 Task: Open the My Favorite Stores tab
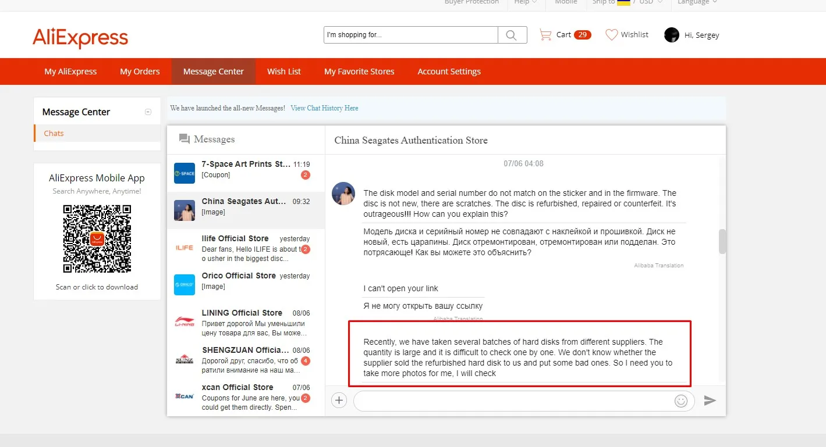coord(359,71)
